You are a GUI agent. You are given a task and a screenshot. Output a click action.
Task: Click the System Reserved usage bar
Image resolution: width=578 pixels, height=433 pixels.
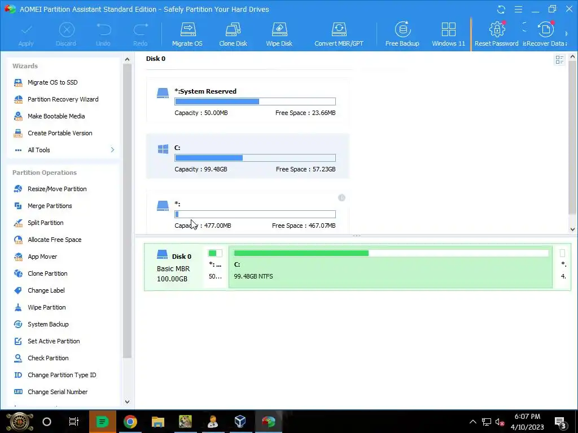[x=255, y=101]
